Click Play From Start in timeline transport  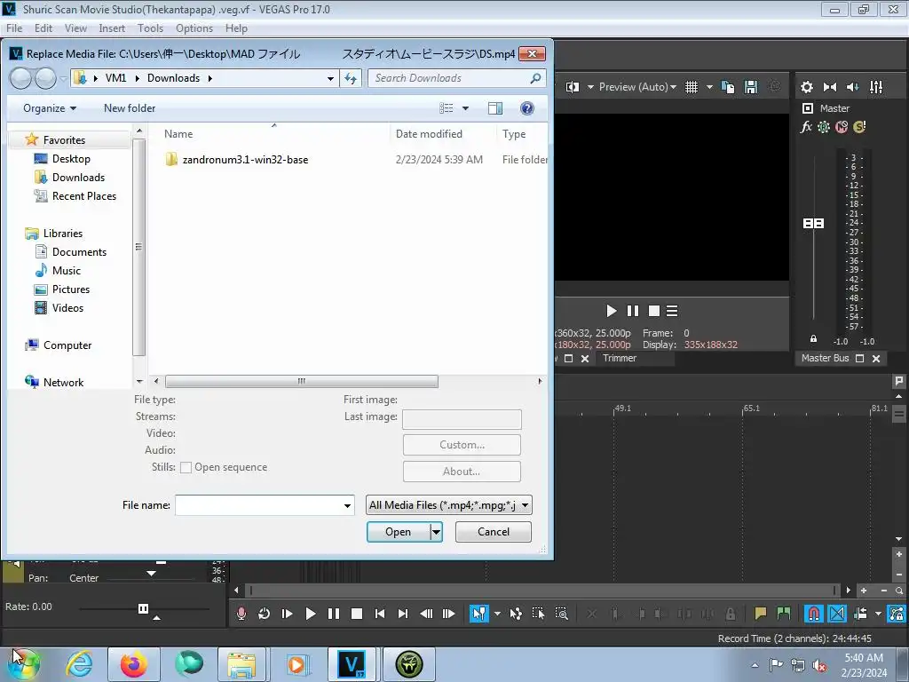coord(287,614)
